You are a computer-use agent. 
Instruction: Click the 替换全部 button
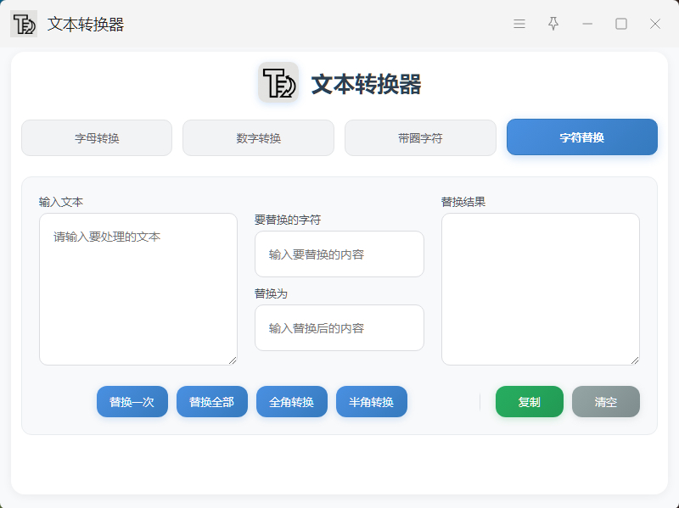tap(211, 402)
